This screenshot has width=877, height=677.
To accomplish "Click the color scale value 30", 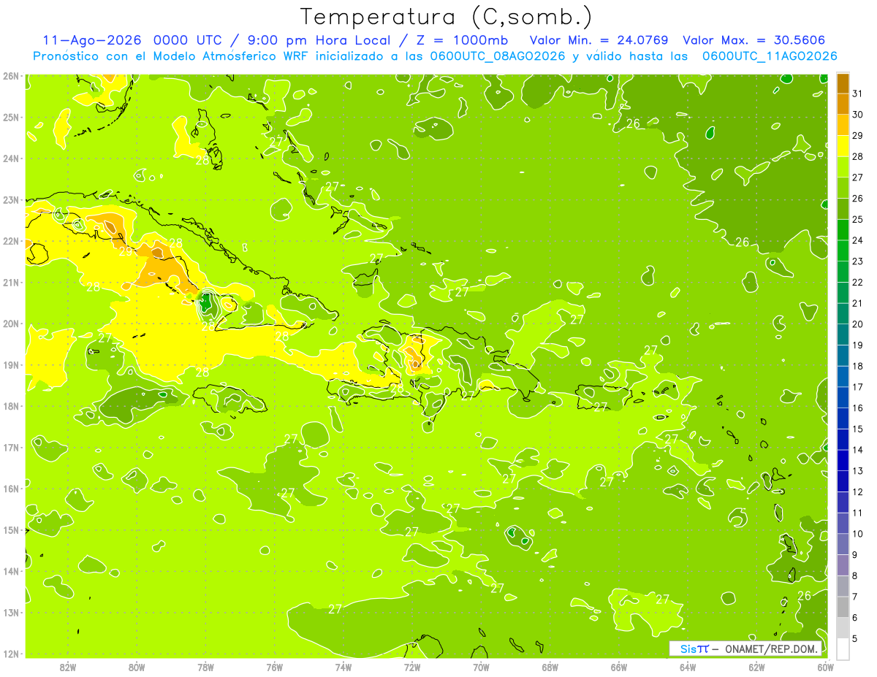I will [857, 115].
